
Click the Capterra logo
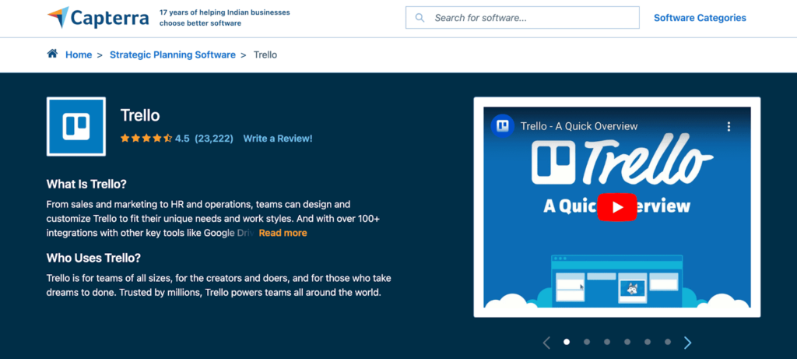tap(98, 18)
